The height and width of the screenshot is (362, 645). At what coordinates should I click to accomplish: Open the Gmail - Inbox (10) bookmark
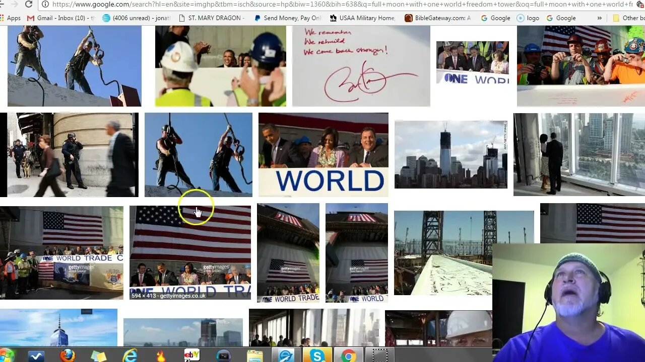(61, 18)
